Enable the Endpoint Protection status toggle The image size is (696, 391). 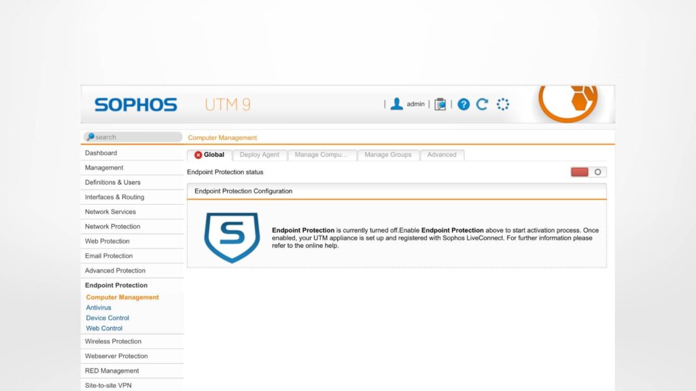[x=587, y=172]
